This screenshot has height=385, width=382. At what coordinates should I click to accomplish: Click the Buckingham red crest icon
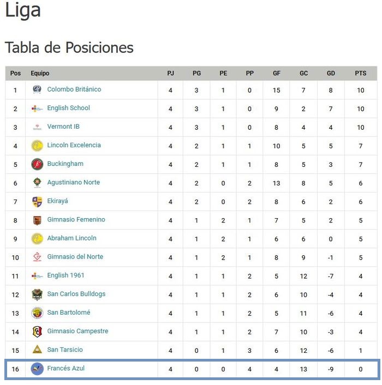click(37, 164)
